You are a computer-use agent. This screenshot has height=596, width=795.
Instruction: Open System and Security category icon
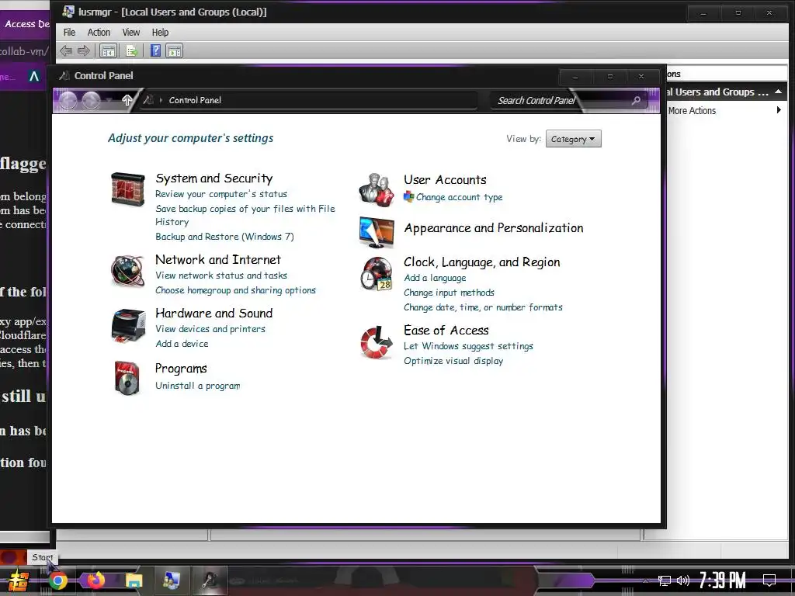[128, 189]
